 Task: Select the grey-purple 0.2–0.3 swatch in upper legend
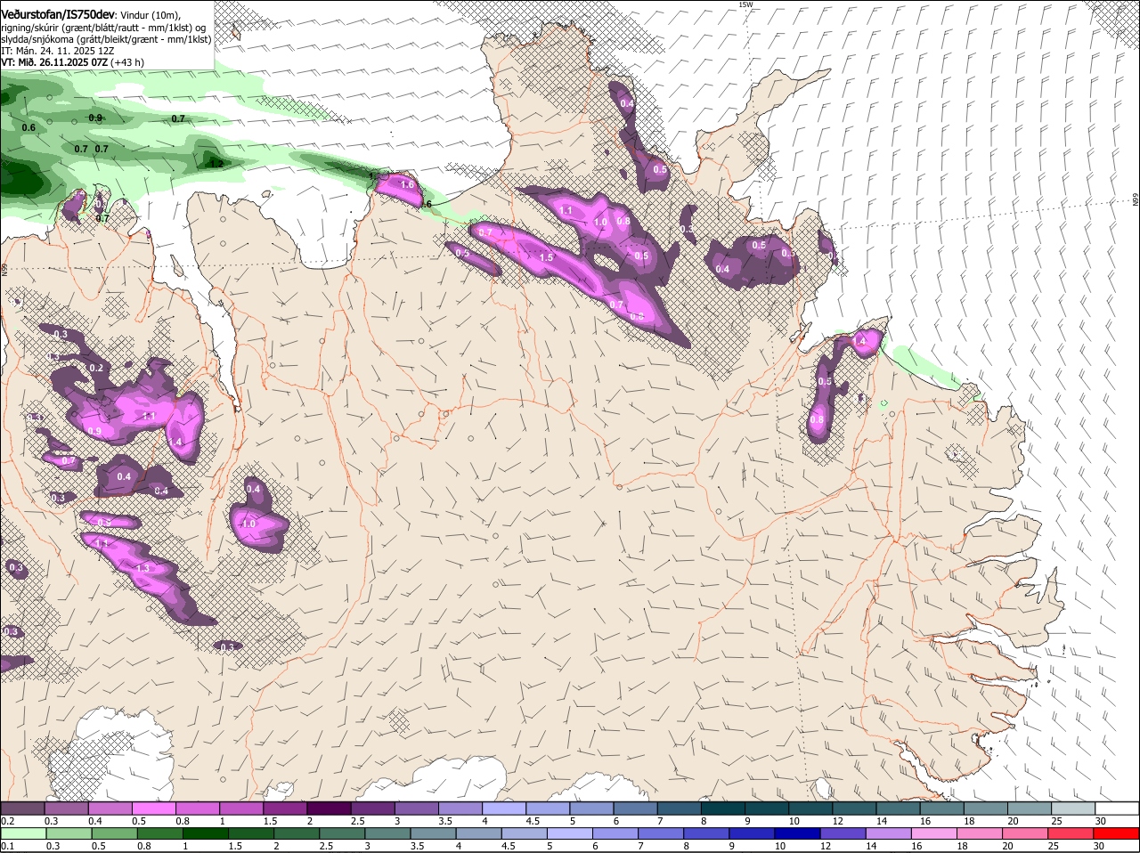pyautogui.click(x=22, y=808)
